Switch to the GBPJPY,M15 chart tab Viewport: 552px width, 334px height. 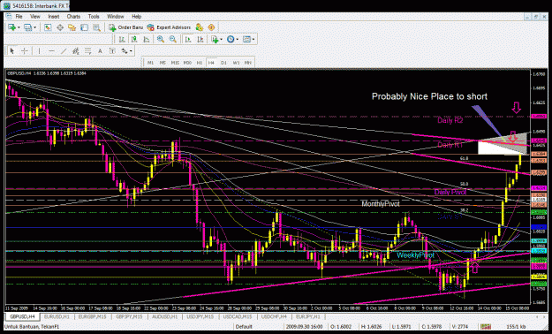point(129,316)
